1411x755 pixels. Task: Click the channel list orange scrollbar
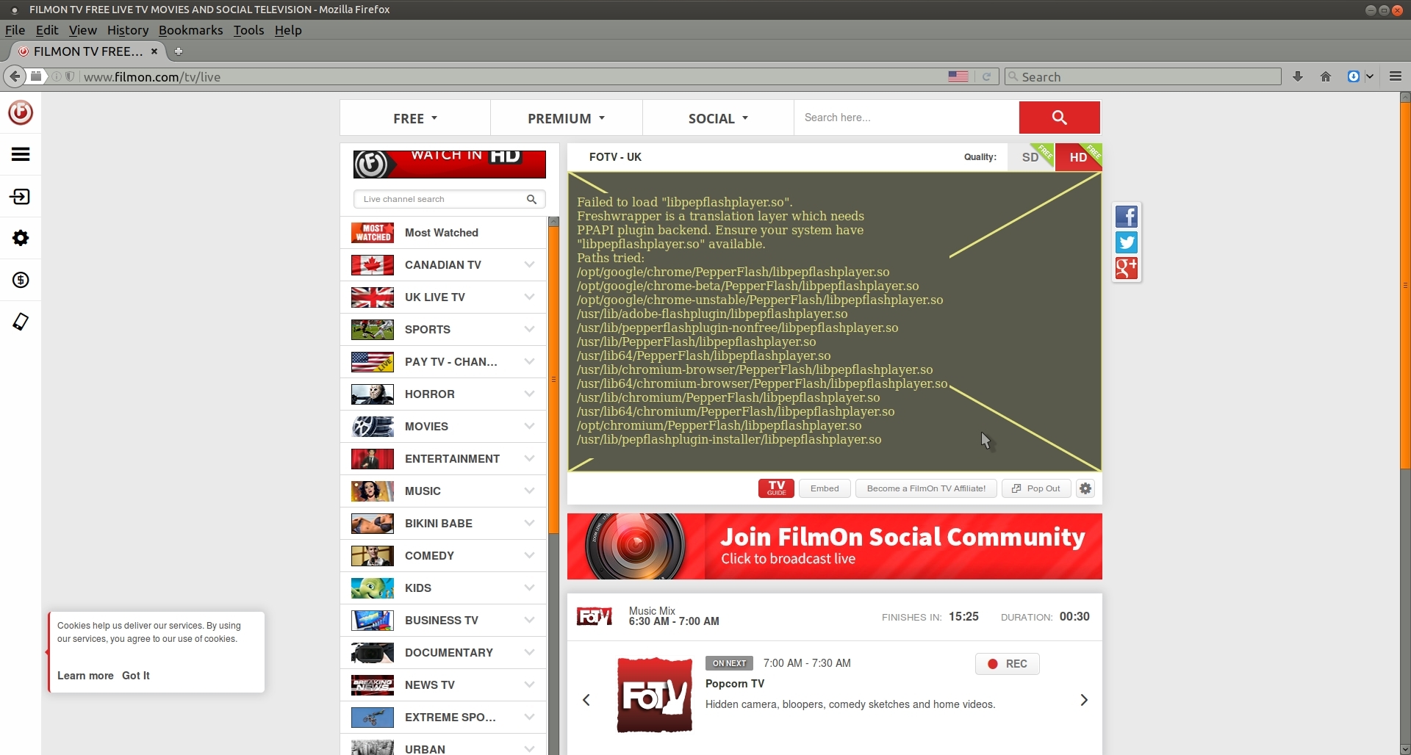[x=553, y=378]
